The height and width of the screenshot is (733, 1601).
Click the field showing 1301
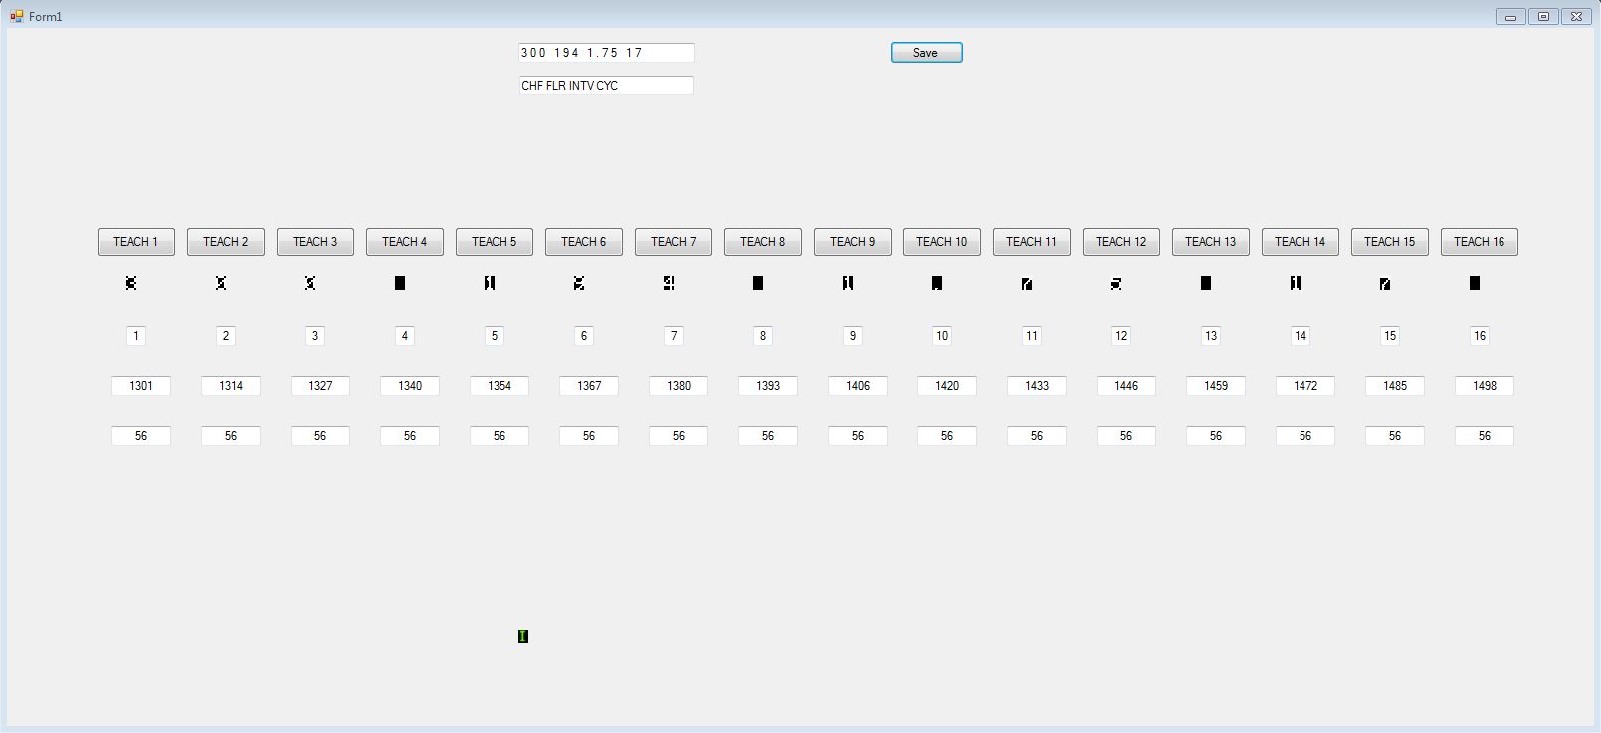(x=141, y=386)
